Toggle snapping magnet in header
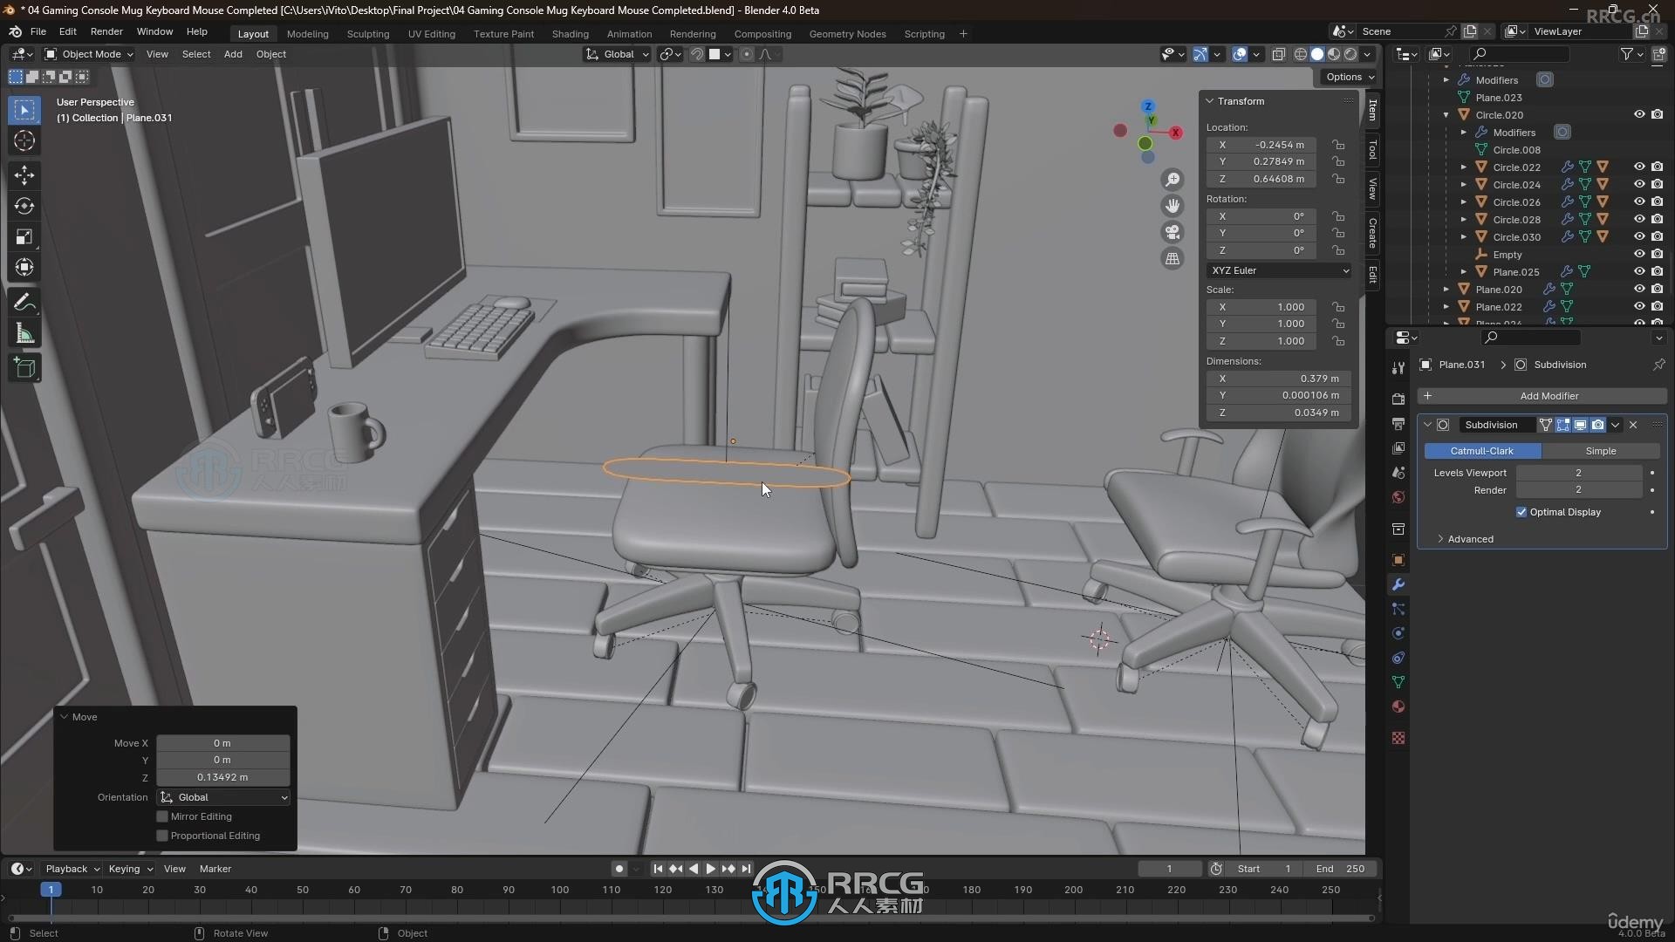The height and width of the screenshot is (942, 1675). pos(697,54)
